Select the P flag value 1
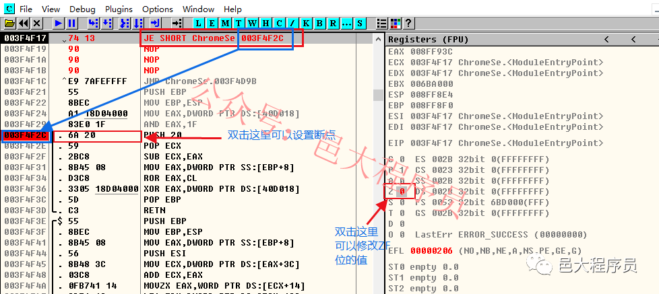 pyautogui.click(x=402, y=170)
